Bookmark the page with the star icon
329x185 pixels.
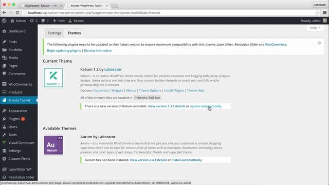tap(317, 12)
